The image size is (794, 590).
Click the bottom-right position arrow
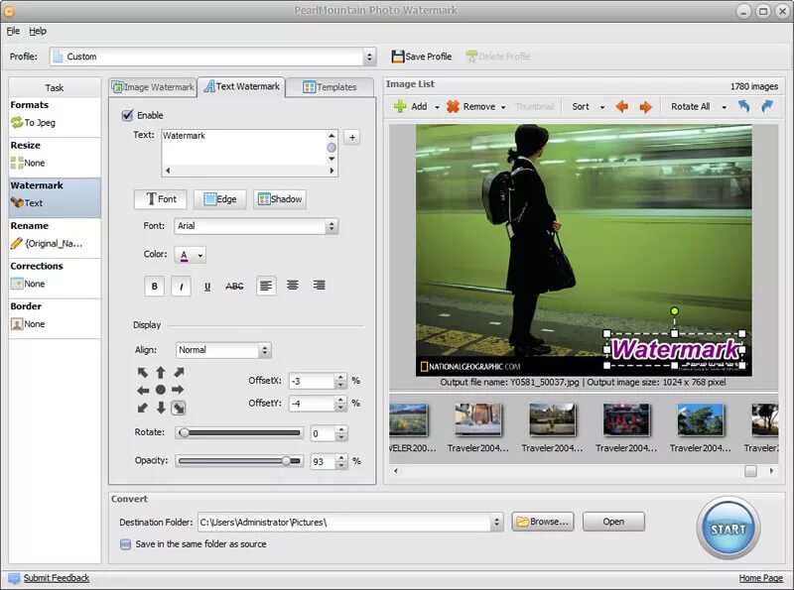(179, 408)
